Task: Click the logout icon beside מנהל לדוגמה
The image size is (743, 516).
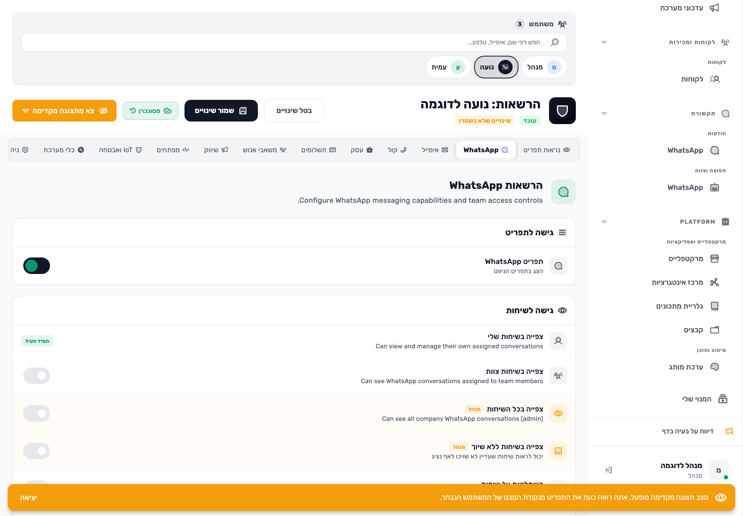Action: click(x=609, y=470)
